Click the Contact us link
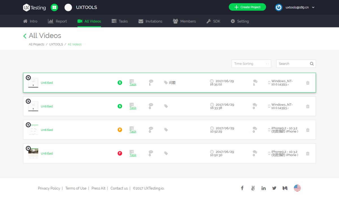The height and width of the screenshot is (198, 339). pyautogui.click(x=119, y=188)
